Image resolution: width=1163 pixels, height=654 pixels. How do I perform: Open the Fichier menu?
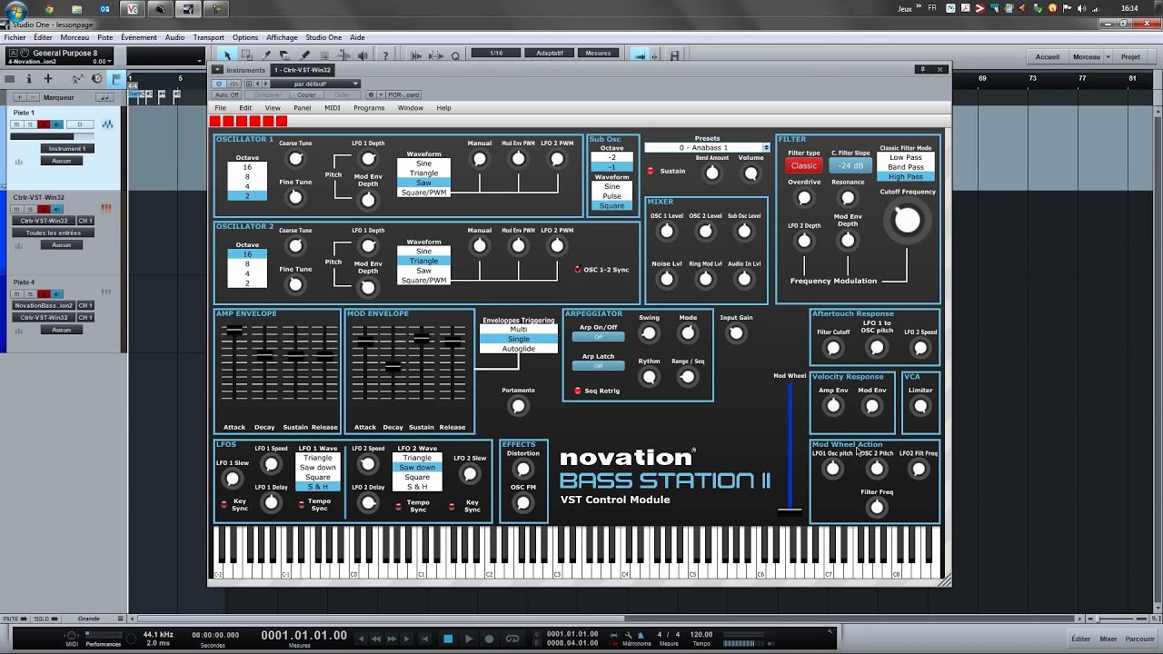[15, 37]
